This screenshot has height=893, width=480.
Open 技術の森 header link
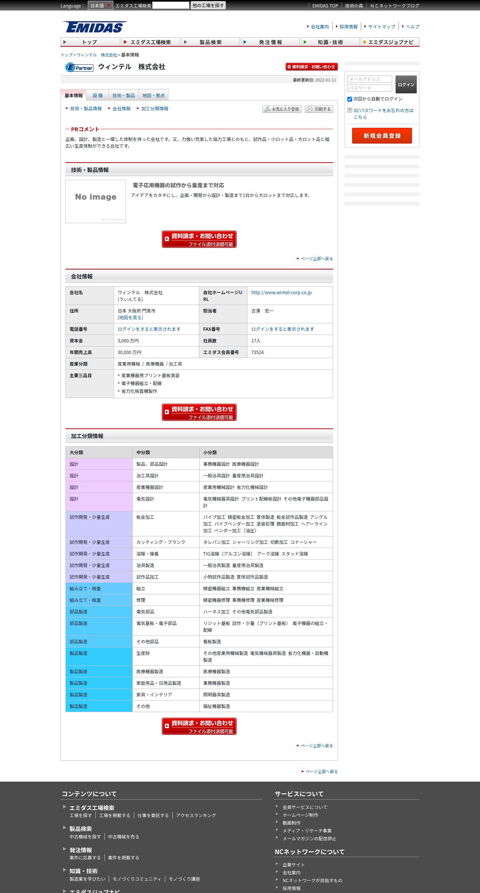pos(354,6)
